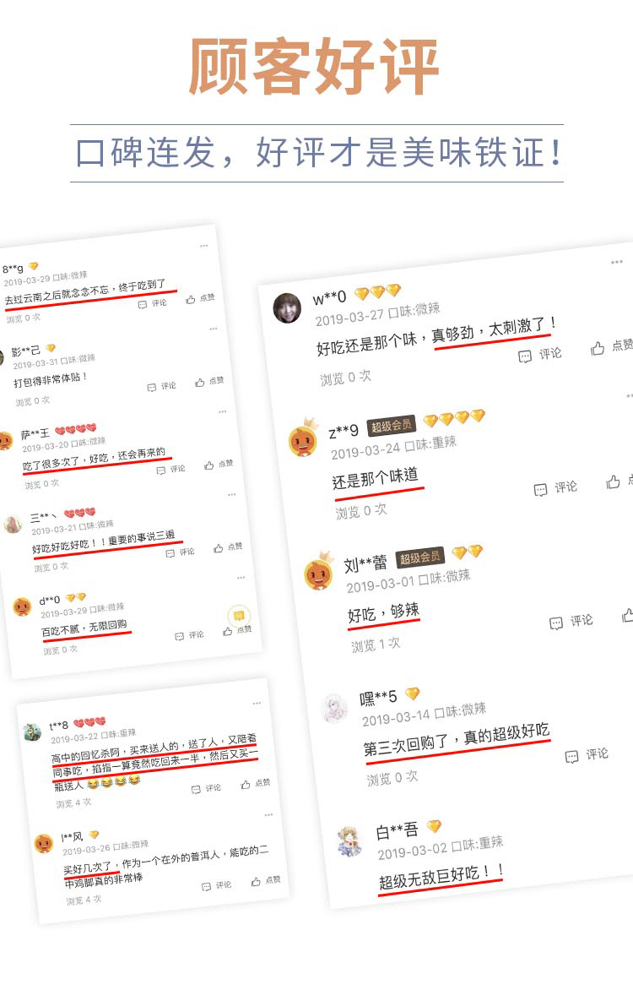Open three-dot menu above 8**g's review
The height and width of the screenshot is (990, 633).
tap(204, 246)
